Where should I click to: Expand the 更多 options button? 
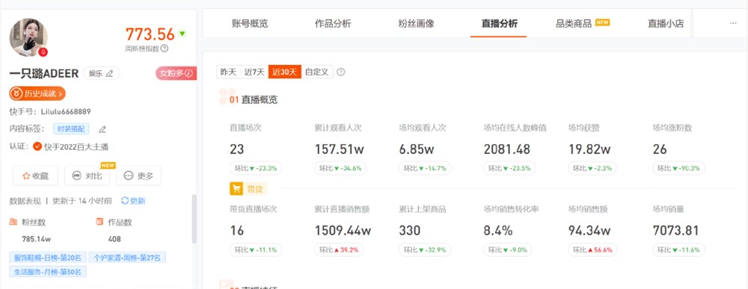point(139,175)
